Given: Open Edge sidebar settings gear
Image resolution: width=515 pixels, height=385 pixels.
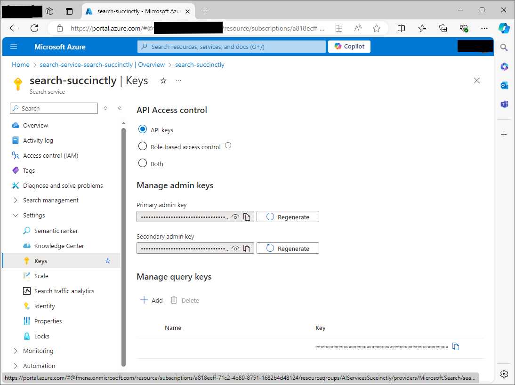Looking at the screenshot, I should (x=504, y=374).
